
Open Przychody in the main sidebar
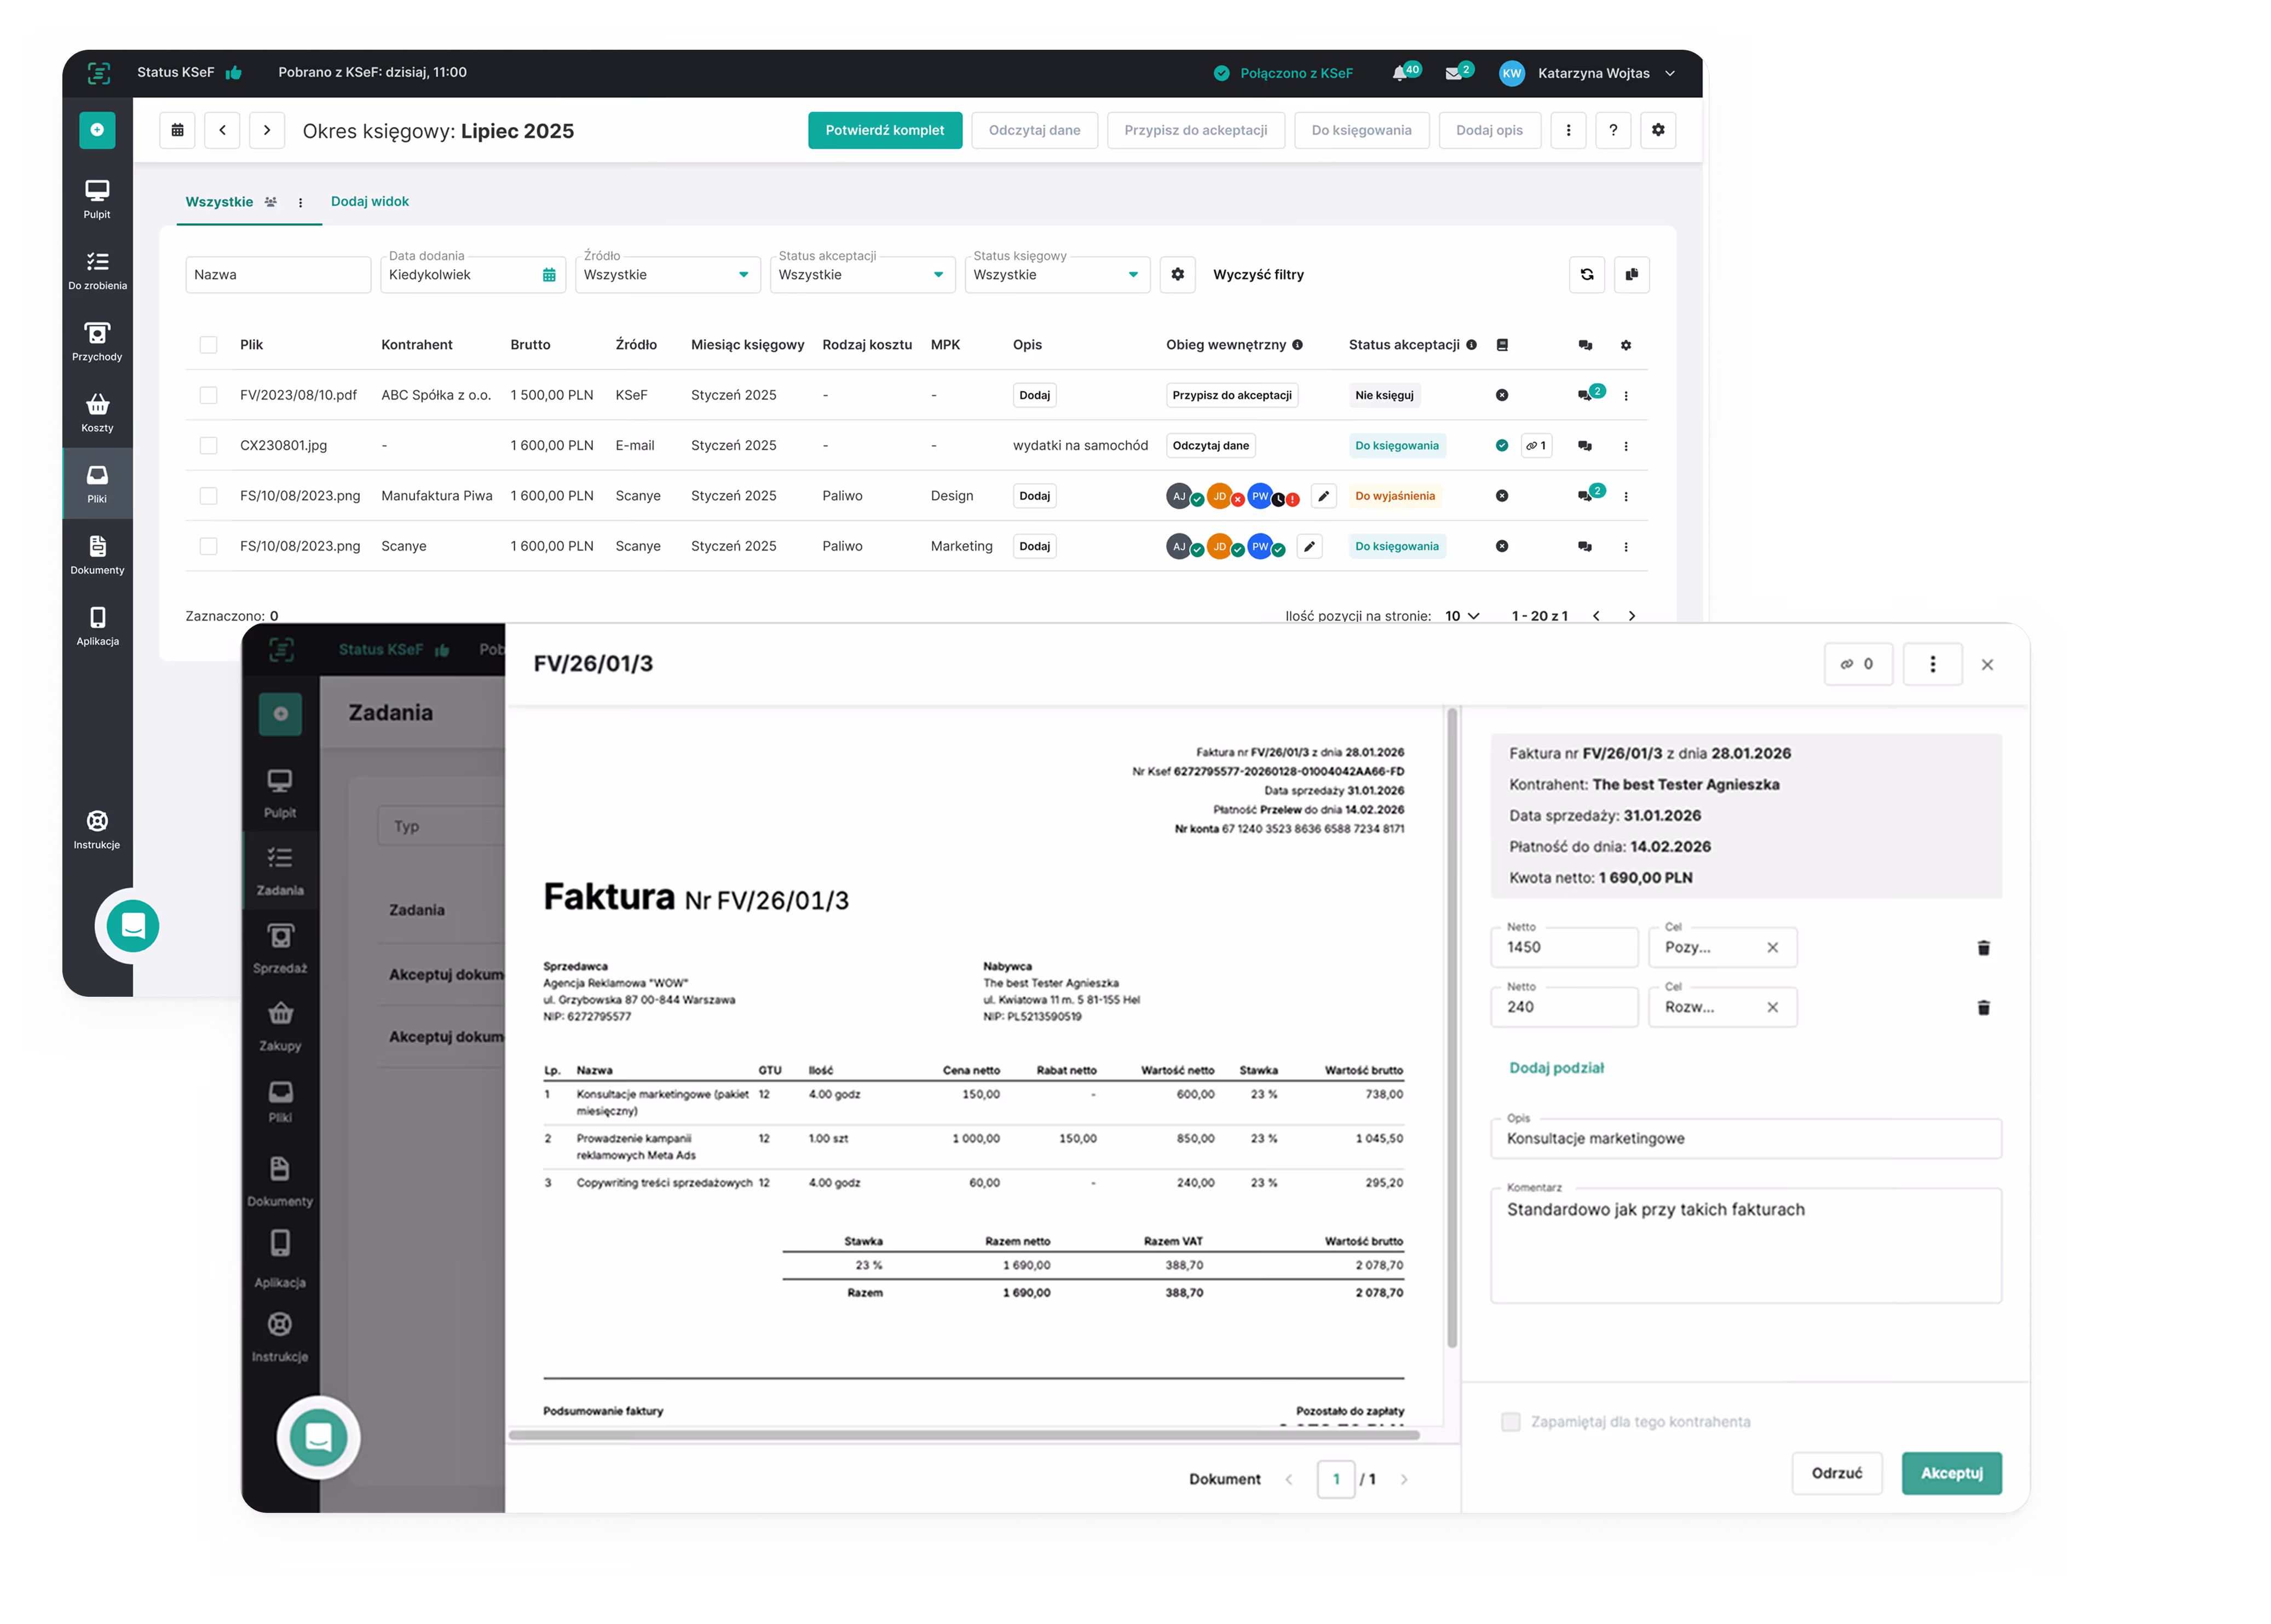pyautogui.click(x=97, y=341)
